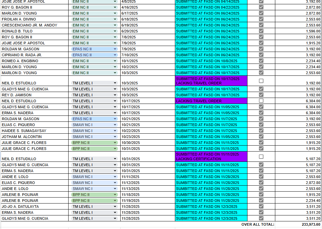
Task: Select the date cell 11/18/2025
Action: click(148, 195)
